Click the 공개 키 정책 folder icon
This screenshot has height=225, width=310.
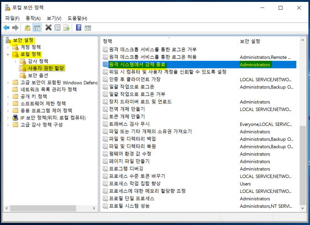15,97
